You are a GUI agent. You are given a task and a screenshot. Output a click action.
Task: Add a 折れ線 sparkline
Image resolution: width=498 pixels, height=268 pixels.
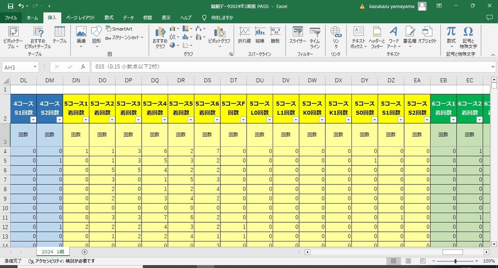tap(245, 35)
